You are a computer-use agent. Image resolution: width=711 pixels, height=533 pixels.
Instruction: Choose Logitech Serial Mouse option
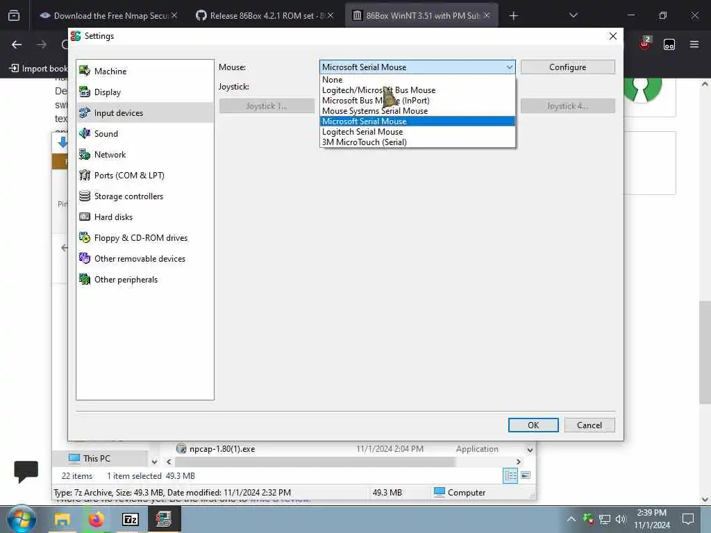tap(417, 132)
